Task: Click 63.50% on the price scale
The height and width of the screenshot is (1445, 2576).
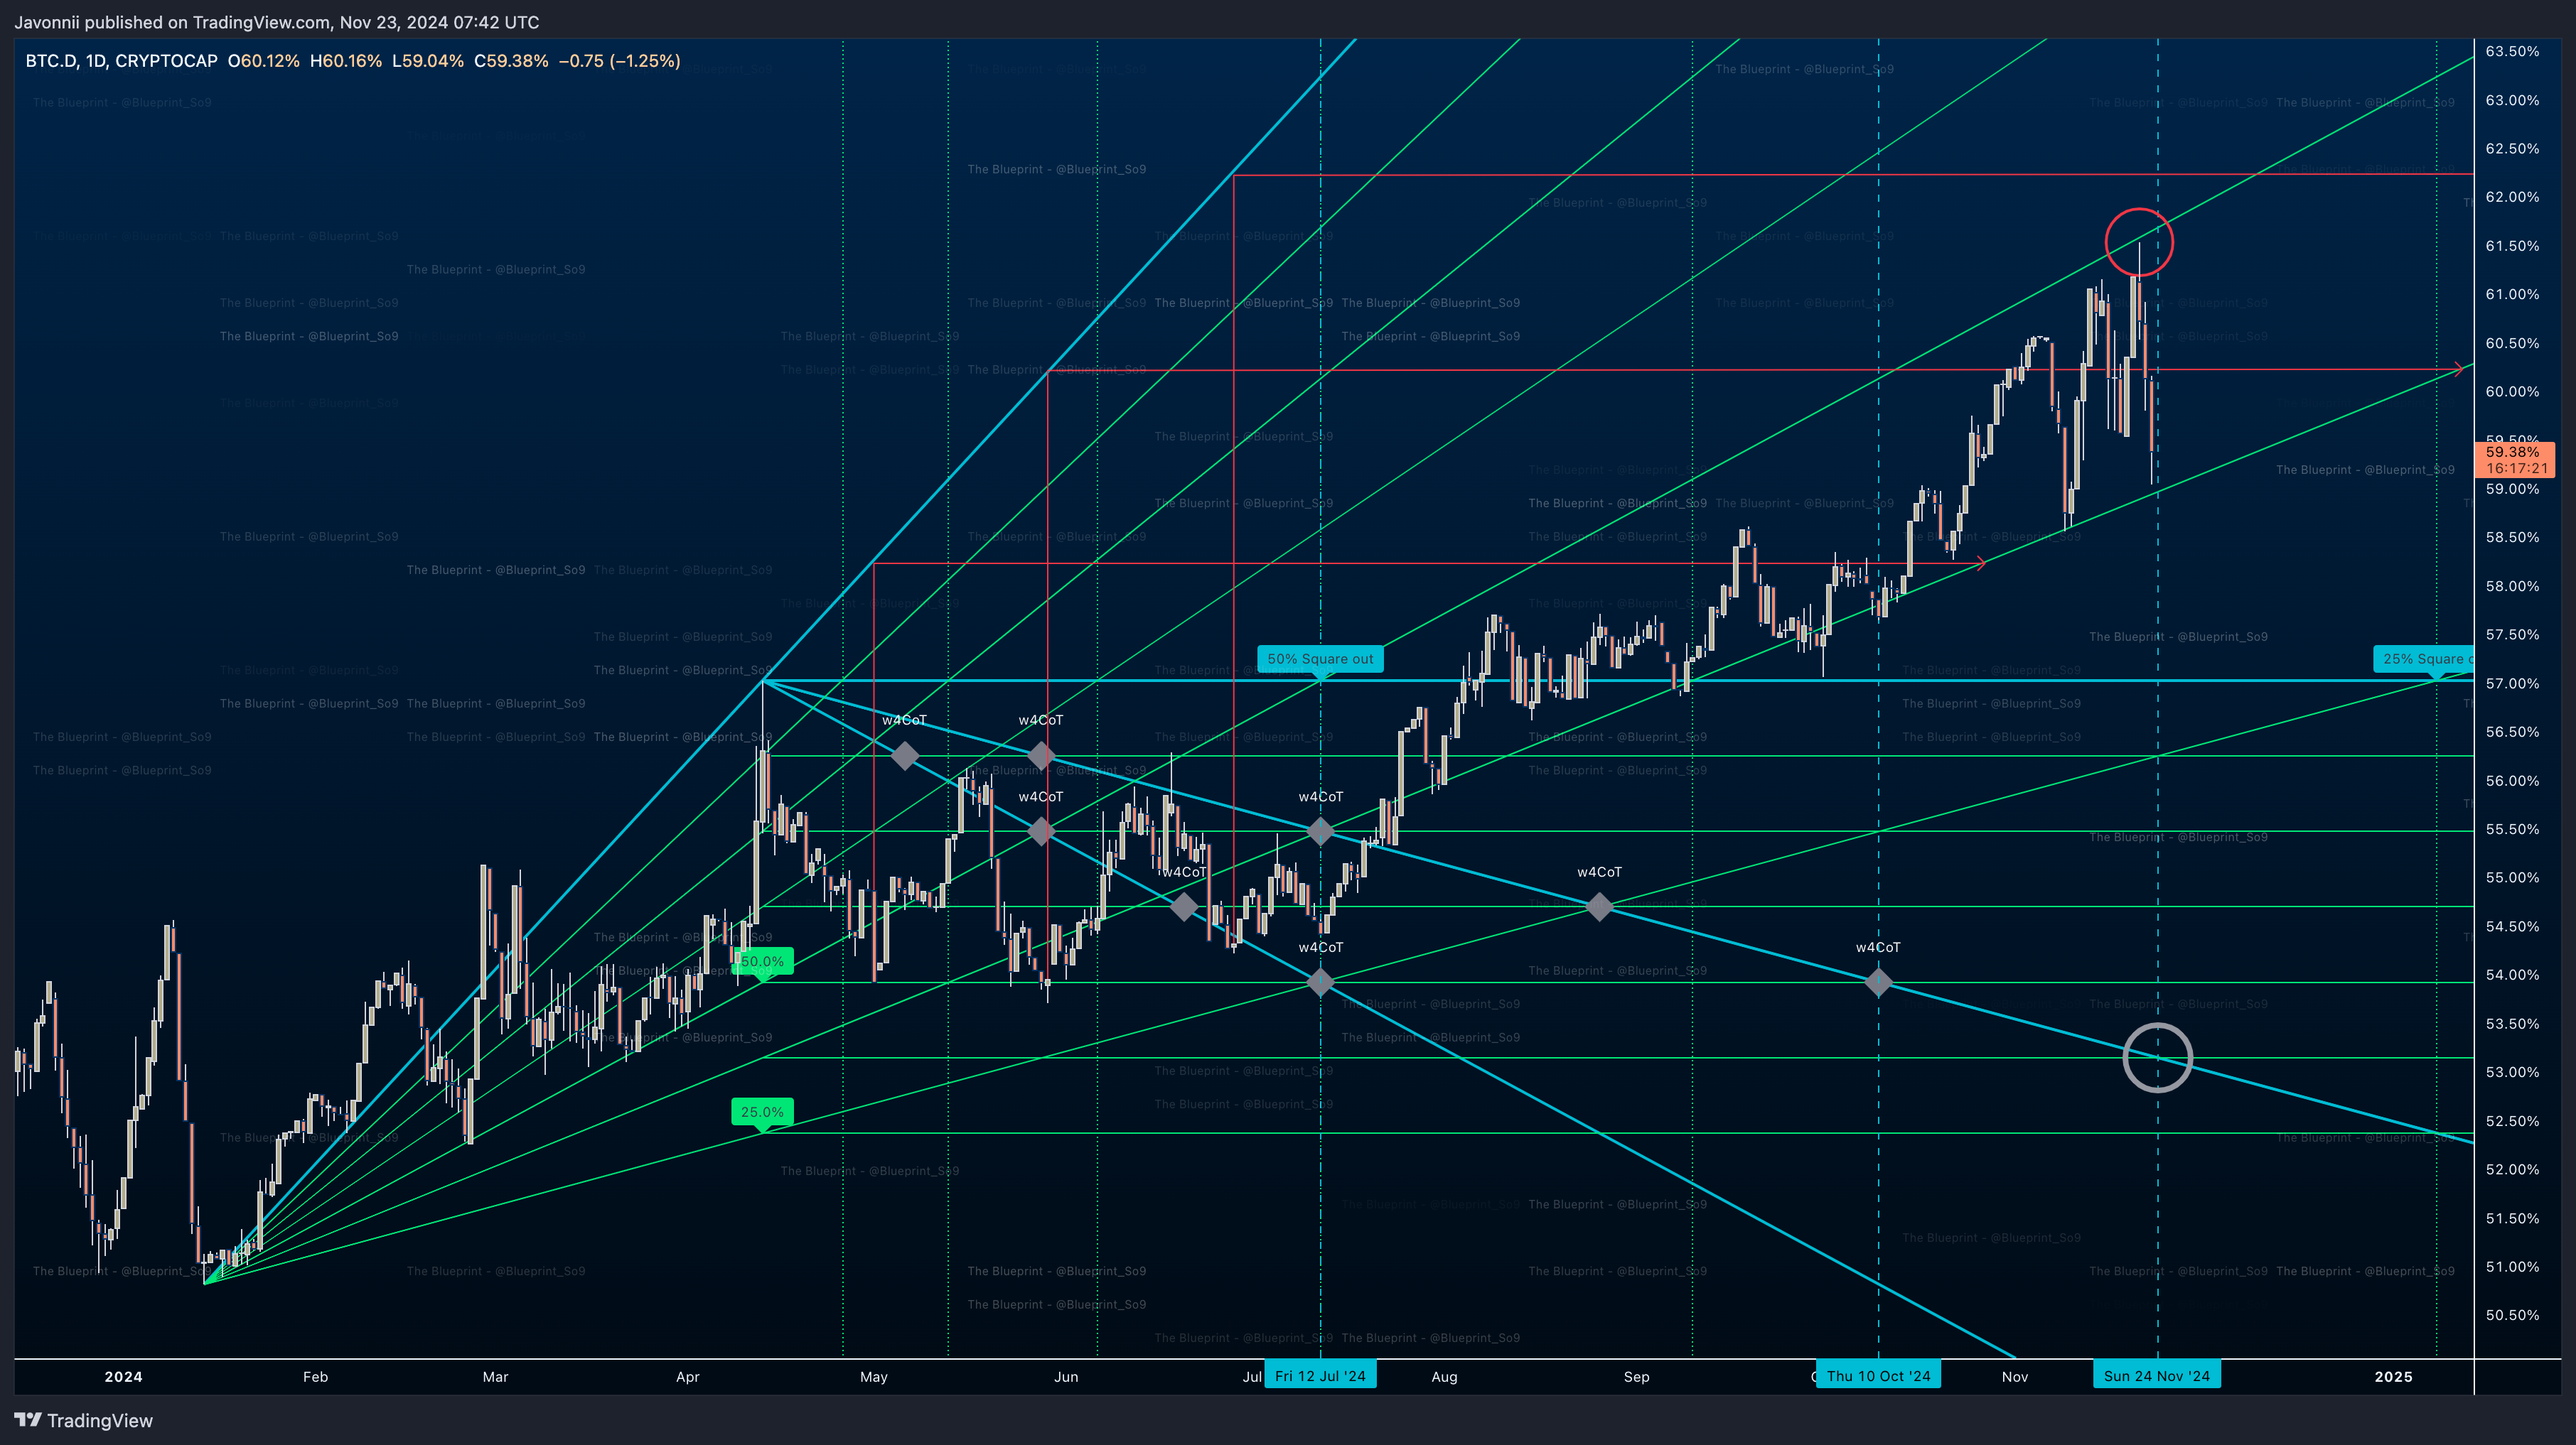Action: click(x=2512, y=51)
